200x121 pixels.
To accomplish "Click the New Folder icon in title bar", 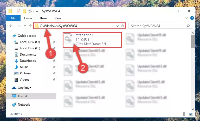I will pos(24,11).
